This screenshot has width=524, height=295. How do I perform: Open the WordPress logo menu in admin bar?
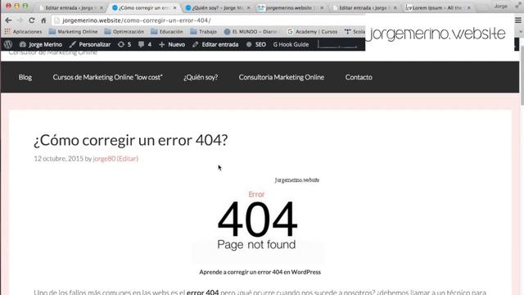[x=8, y=44]
